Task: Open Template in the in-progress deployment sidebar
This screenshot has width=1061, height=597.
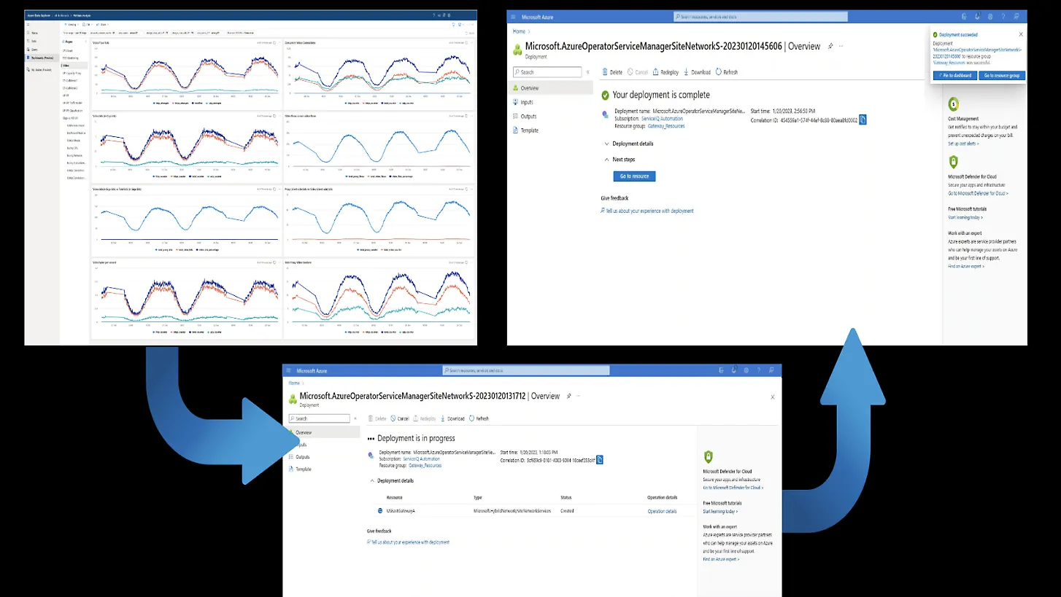Action: (303, 469)
